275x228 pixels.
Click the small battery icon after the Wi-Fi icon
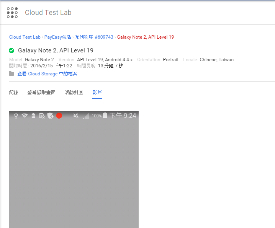33,116
